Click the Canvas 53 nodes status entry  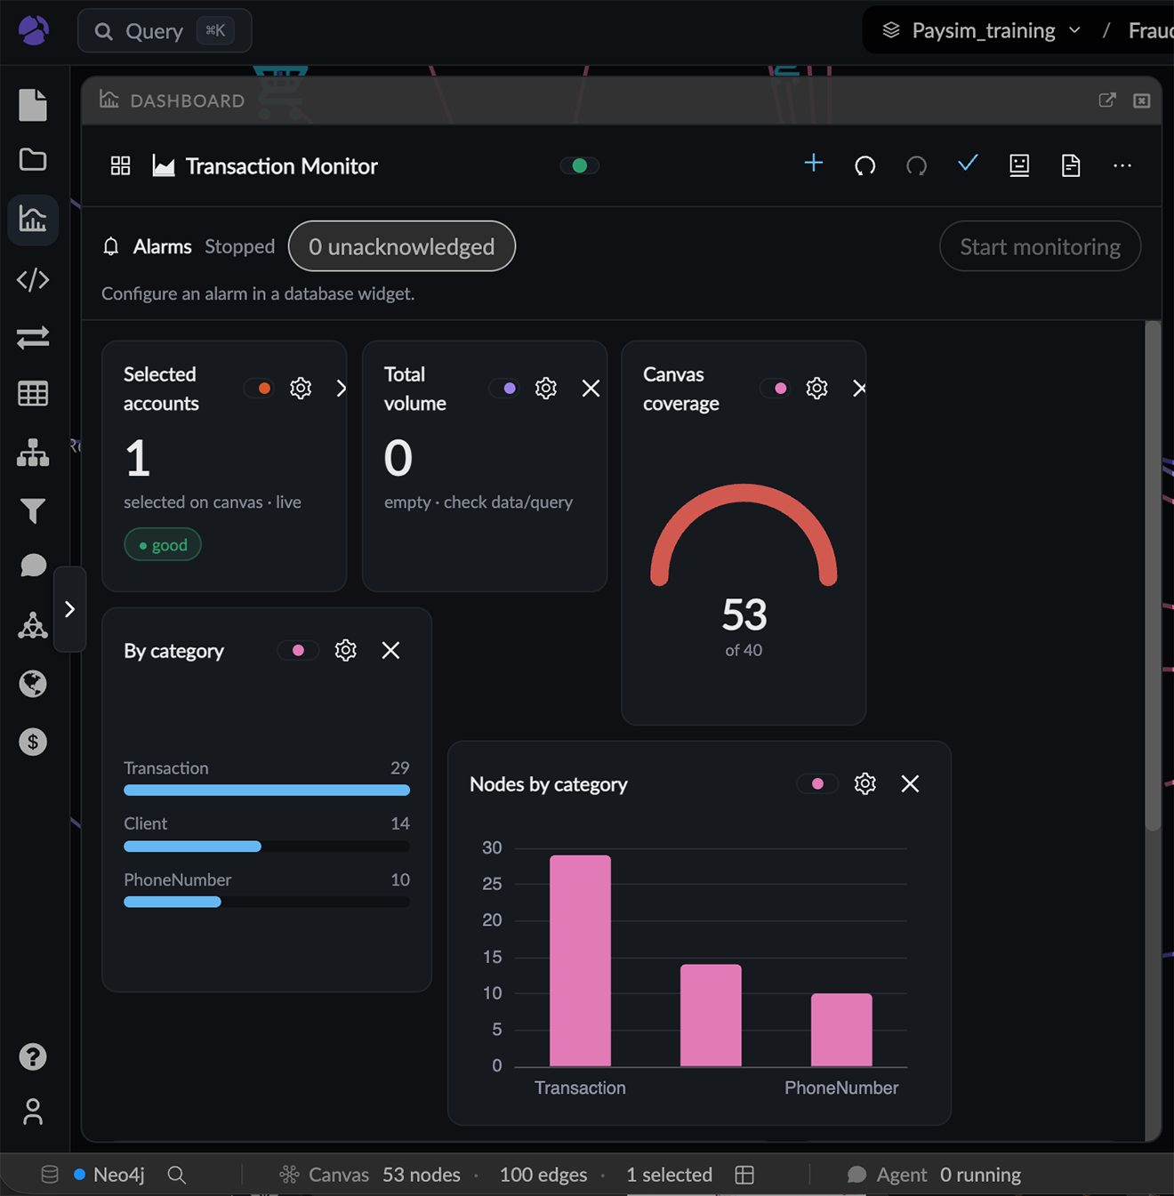[x=370, y=1175]
